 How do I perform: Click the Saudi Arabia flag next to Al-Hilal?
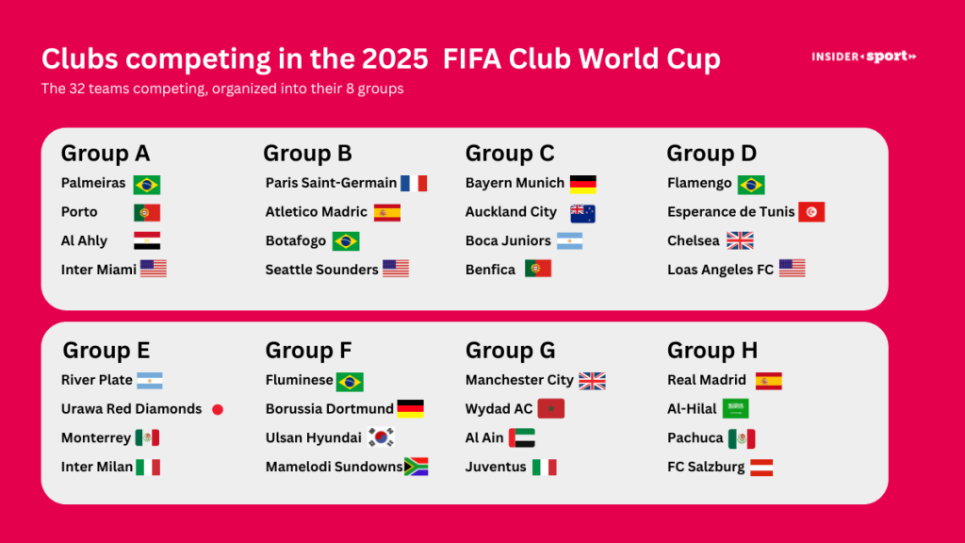(735, 408)
